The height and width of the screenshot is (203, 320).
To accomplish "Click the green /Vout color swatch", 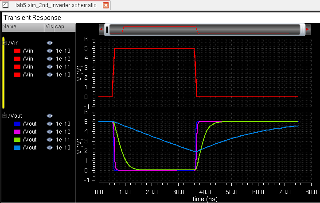I will [17, 140].
